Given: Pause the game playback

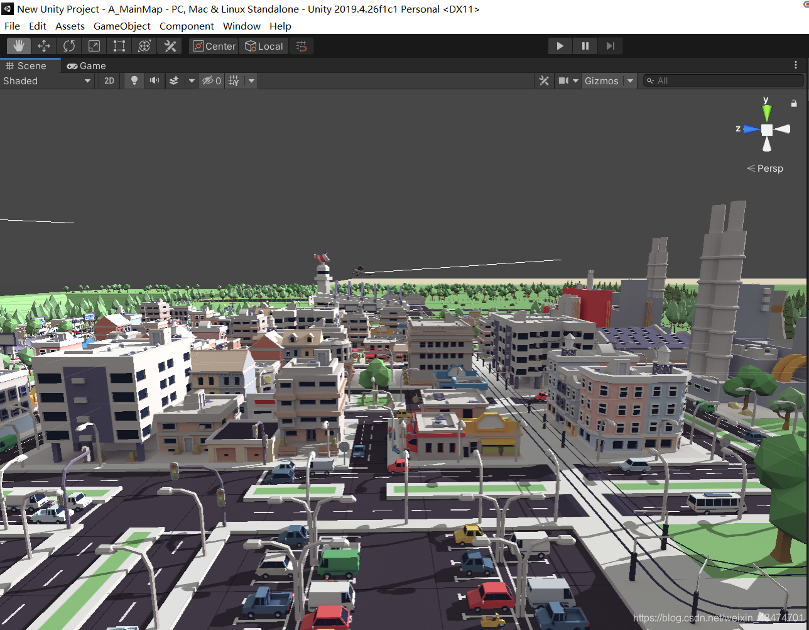Looking at the screenshot, I should [x=585, y=46].
